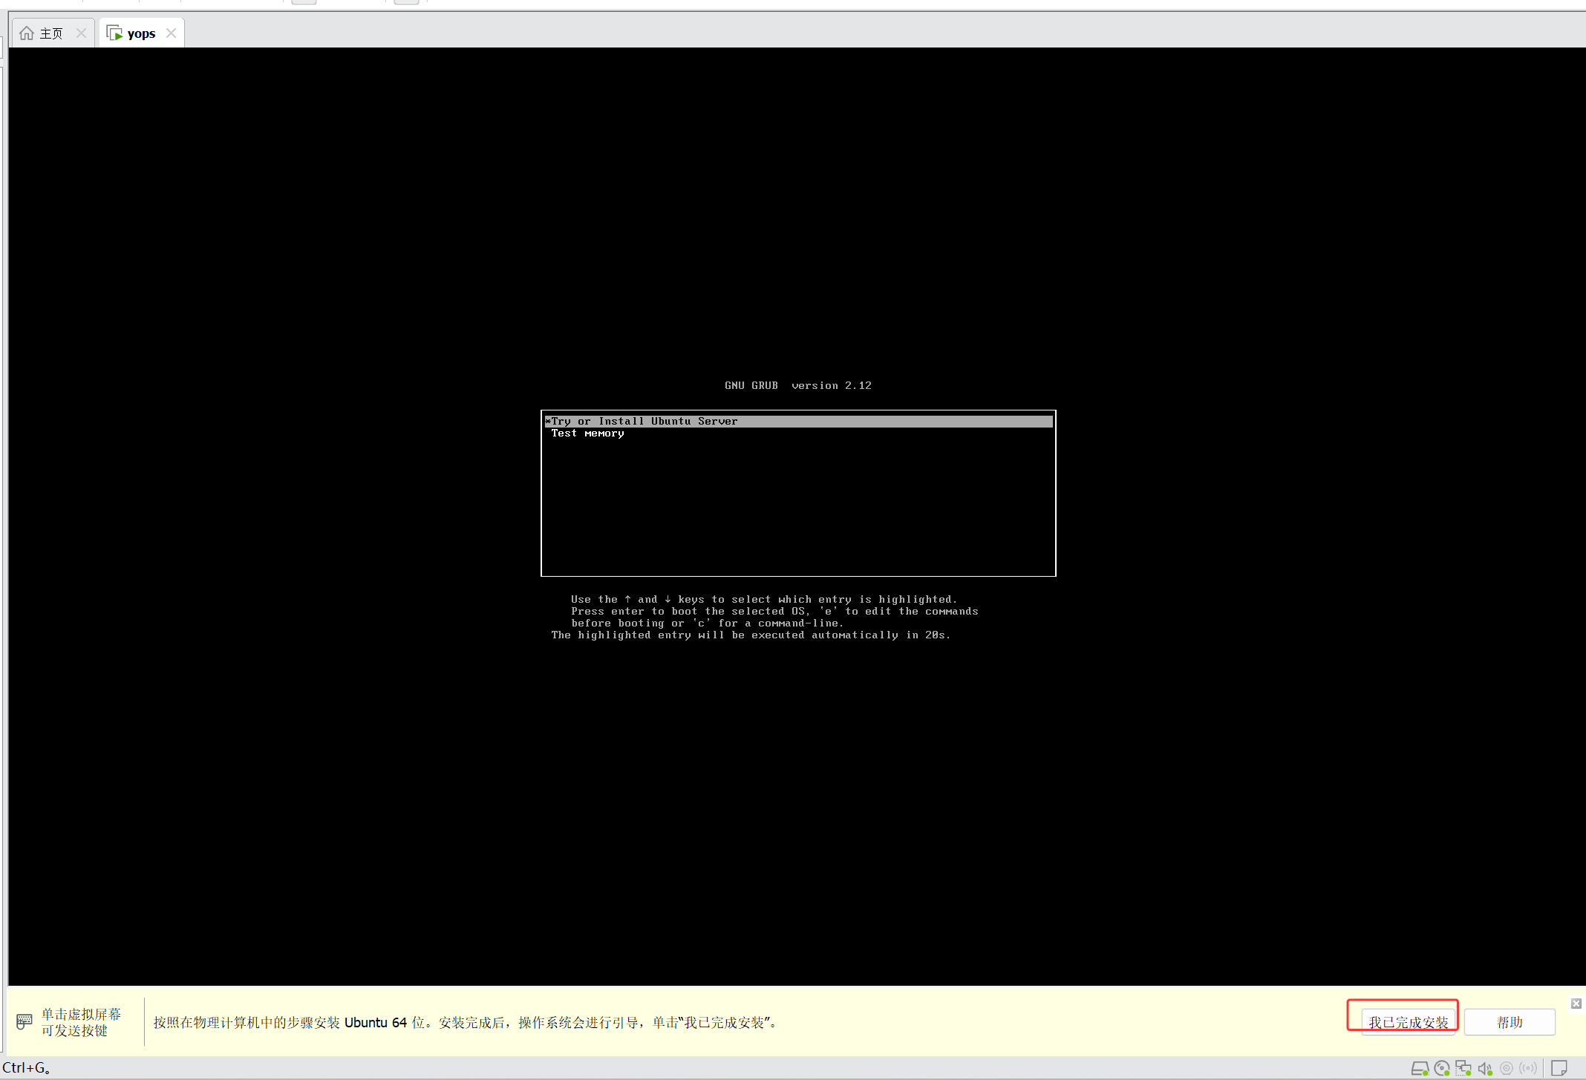
Task: Click the VM running icon on the yops tab
Action: [114, 33]
